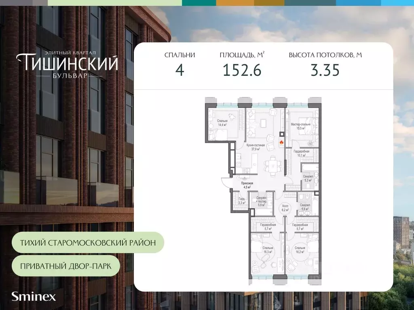The height and width of the screenshot is (310, 414).
Task: Click the Кухня-гостиная 37,9 м² label
Action: click(x=256, y=147)
